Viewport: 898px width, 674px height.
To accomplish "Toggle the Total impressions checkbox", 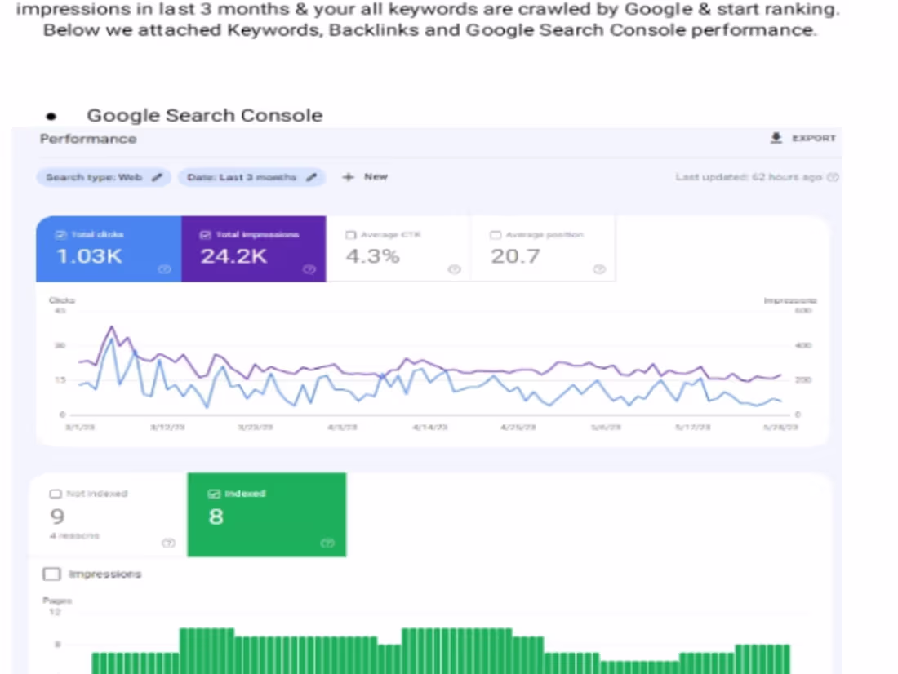I will pos(205,235).
